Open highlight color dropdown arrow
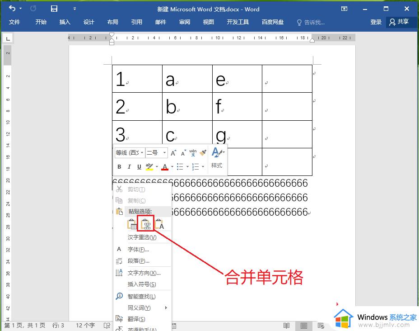The width and height of the screenshot is (419, 331). coord(157,167)
